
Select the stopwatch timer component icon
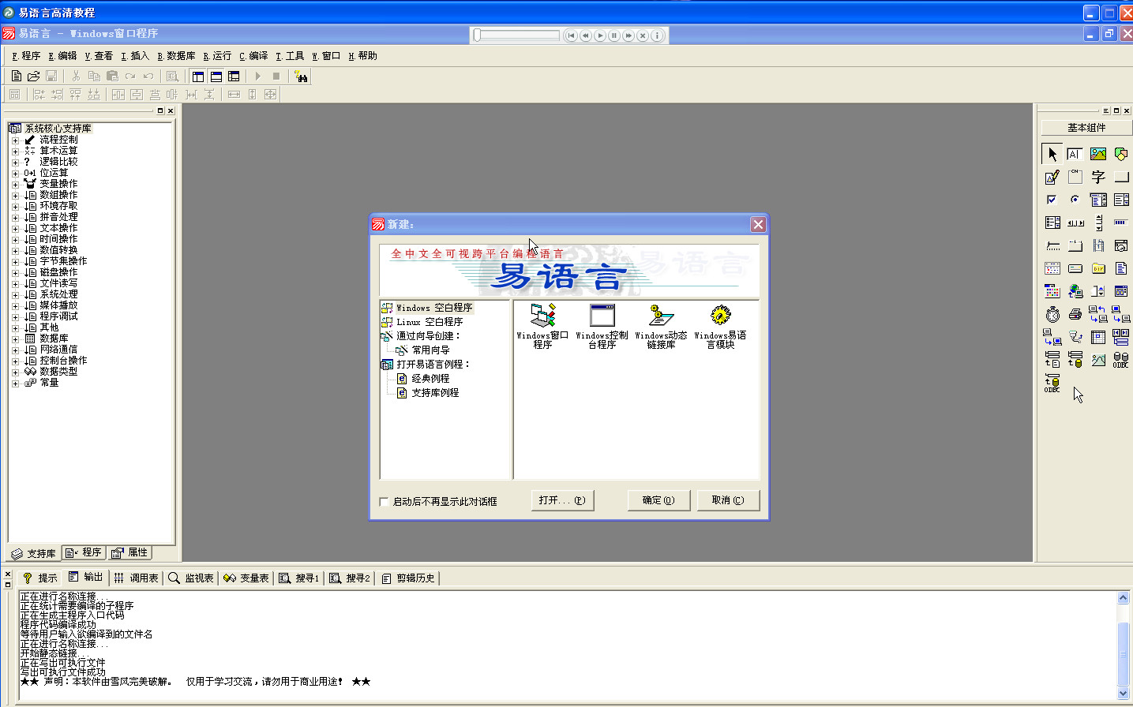[1052, 314]
